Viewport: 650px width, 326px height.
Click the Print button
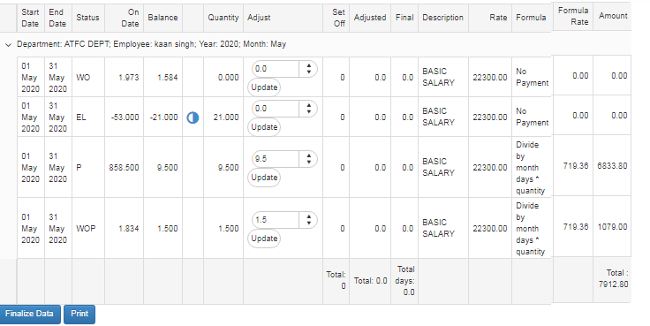[x=79, y=314]
